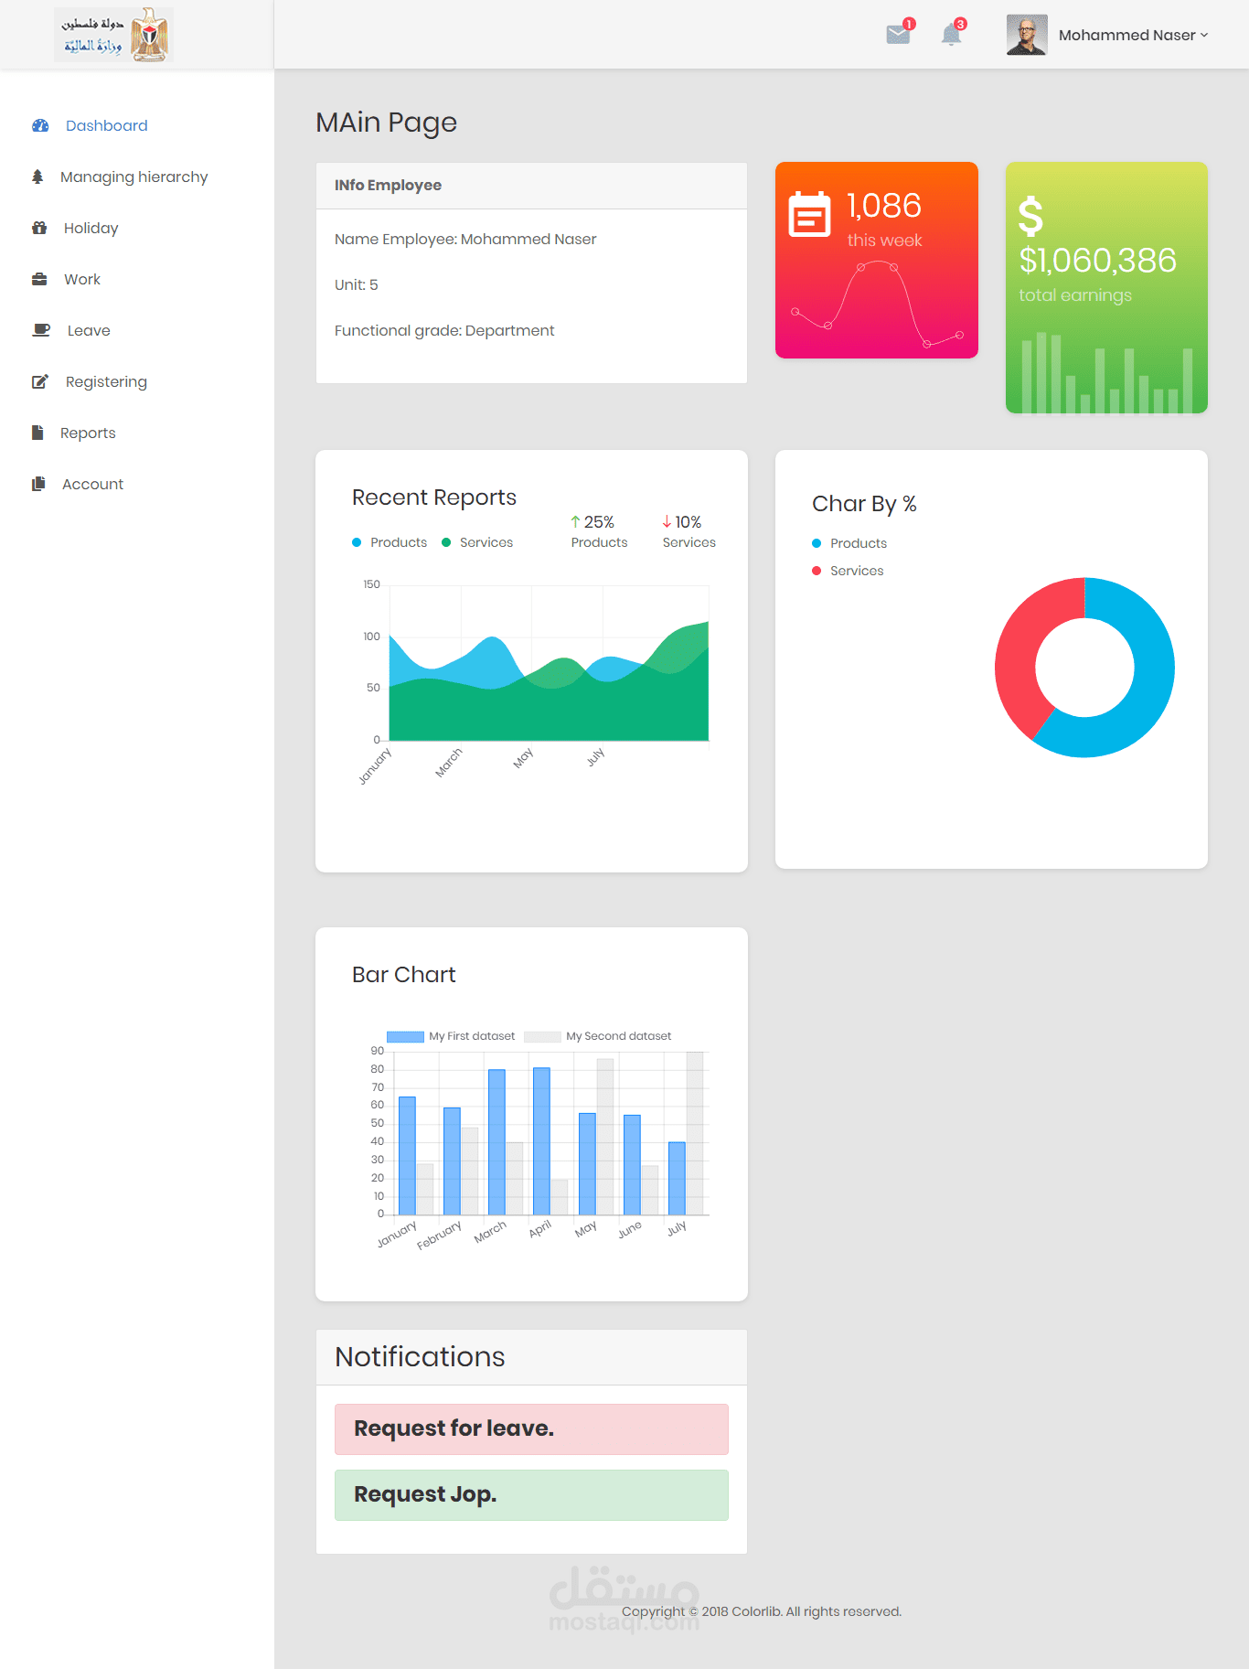Screen dimensions: 1249x1669
Task: Open the Request Jop notification
Action: [531, 1494]
